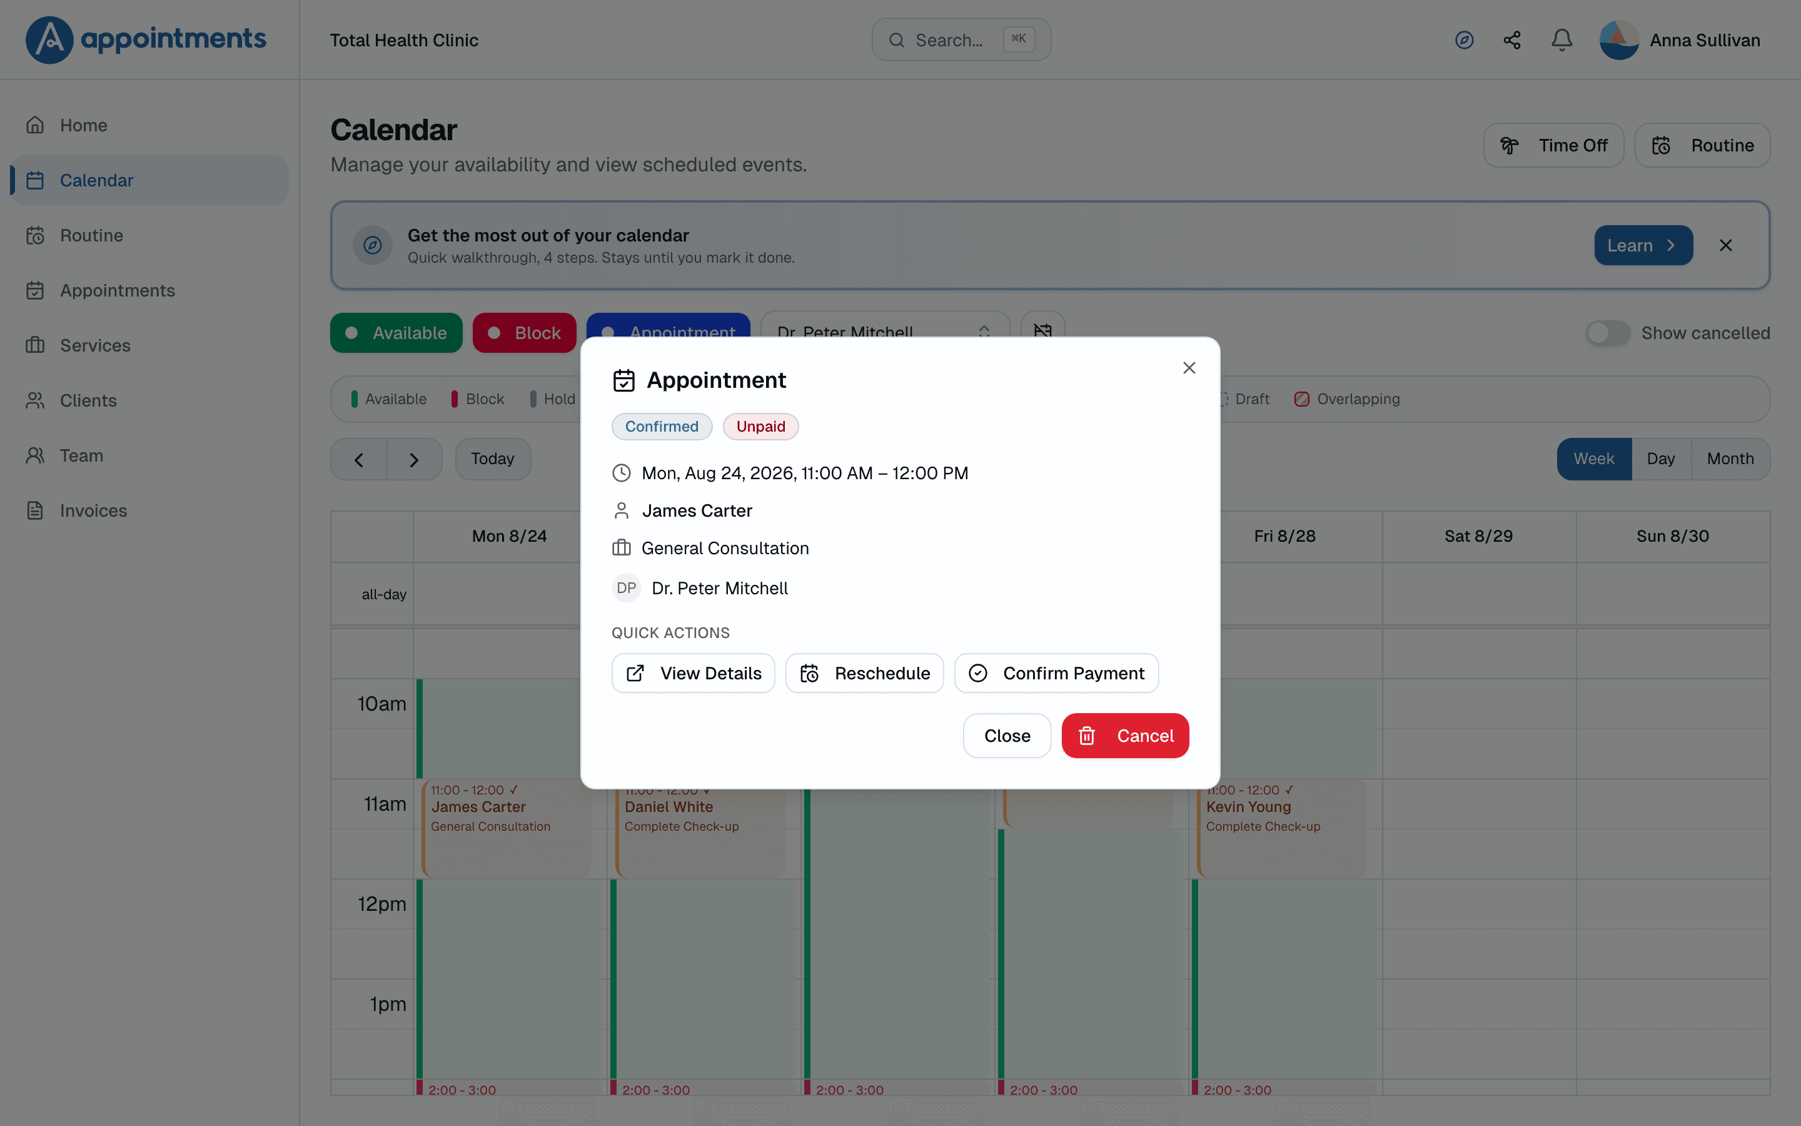Switch to Week view
This screenshot has height=1126, width=1801.
click(1593, 459)
